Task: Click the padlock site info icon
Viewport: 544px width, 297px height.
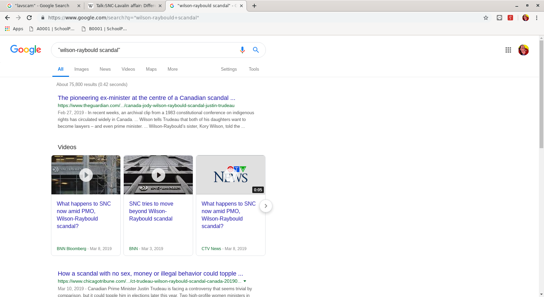Action: (43, 18)
